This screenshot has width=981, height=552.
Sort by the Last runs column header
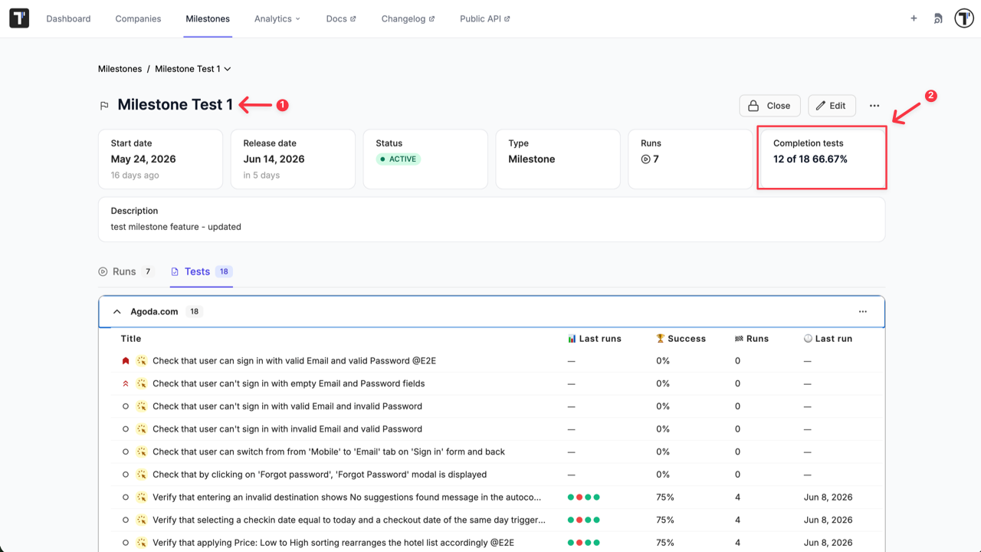tap(595, 338)
